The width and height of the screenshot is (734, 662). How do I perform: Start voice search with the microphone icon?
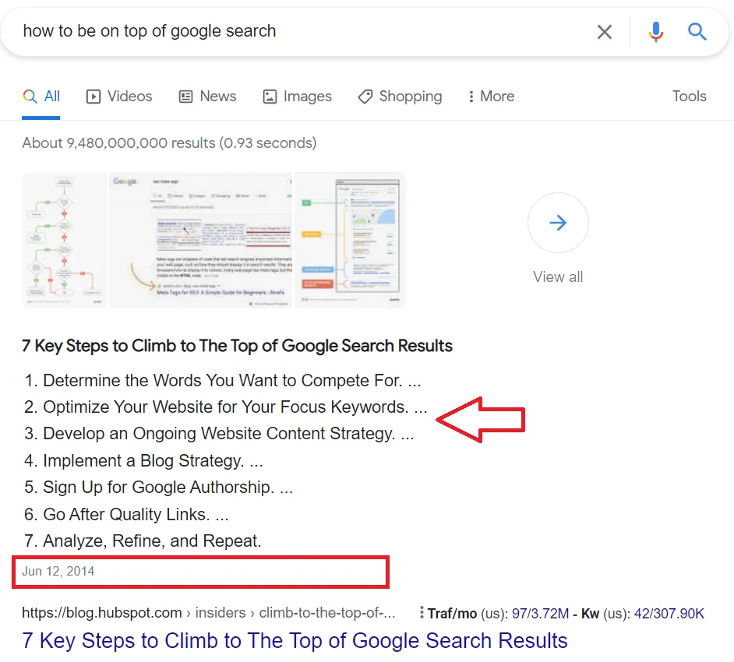click(656, 32)
